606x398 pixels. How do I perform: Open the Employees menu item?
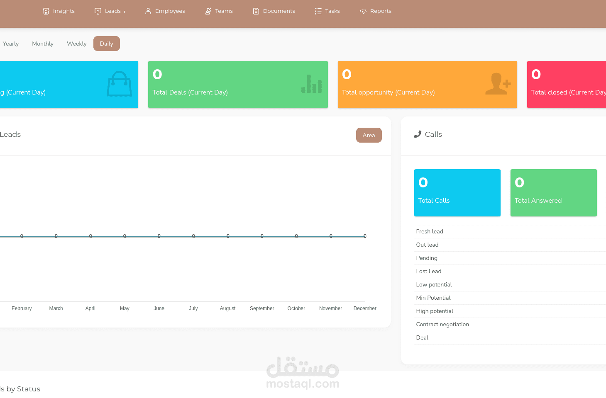click(165, 11)
